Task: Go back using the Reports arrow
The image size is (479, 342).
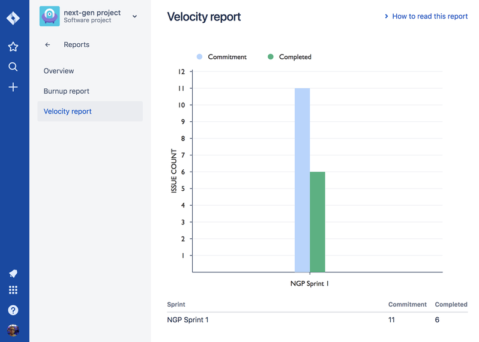Action: point(47,44)
